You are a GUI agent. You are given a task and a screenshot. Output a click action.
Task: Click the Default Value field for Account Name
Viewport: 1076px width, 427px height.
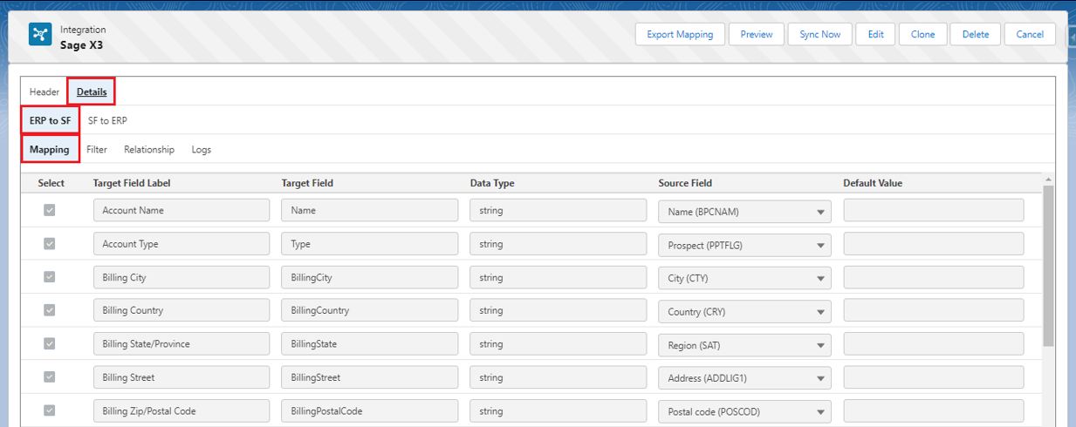(933, 211)
